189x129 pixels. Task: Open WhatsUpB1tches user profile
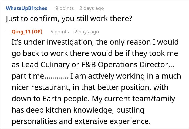pos(26,8)
